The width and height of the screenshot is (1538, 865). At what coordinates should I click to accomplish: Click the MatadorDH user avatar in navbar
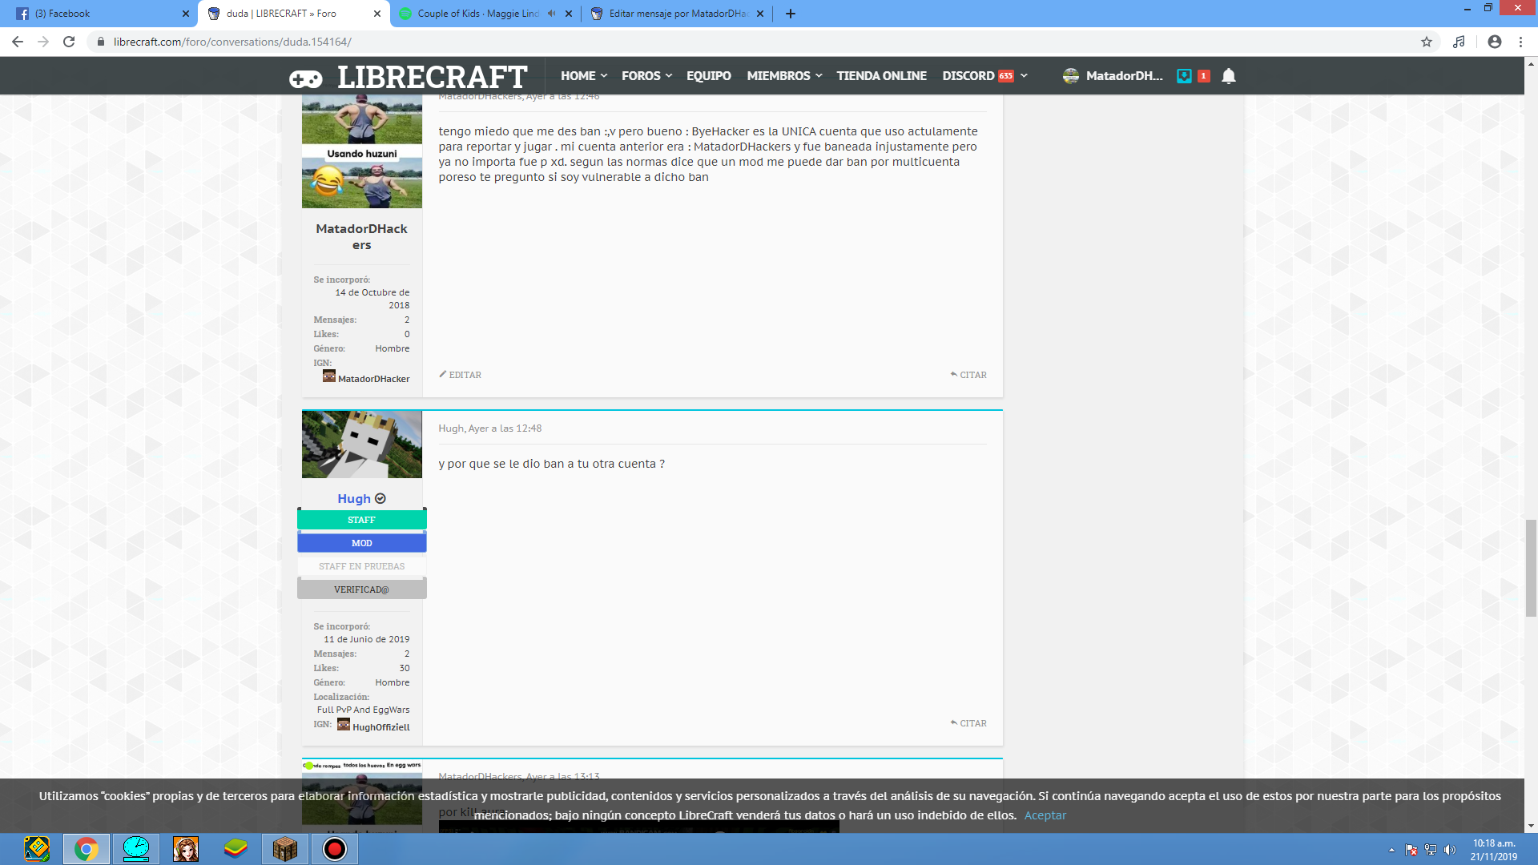1071,76
